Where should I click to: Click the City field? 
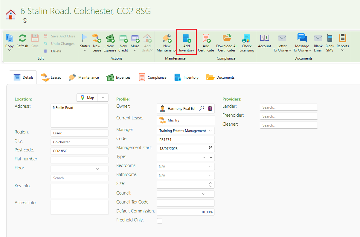[80, 142]
